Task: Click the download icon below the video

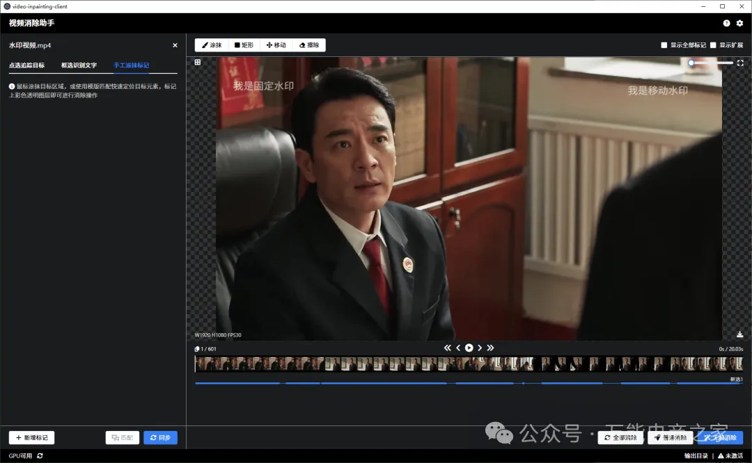Action: [x=740, y=334]
